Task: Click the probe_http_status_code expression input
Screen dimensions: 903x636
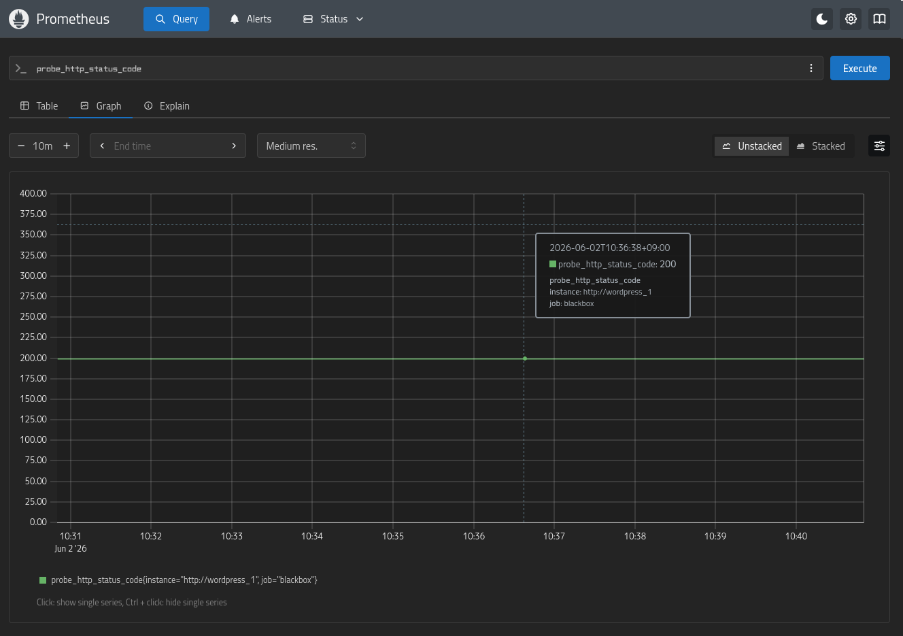Action: click(x=415, y=68)
